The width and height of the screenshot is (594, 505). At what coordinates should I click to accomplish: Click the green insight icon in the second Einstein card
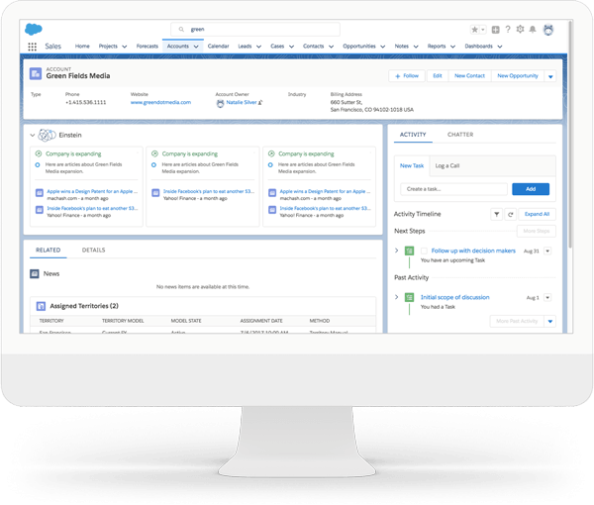pyautogui.click(x=154, y=153)
